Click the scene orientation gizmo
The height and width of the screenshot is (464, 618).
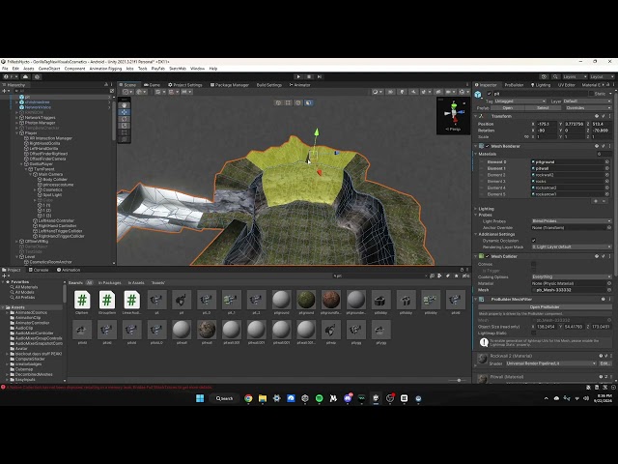point(453,113)
